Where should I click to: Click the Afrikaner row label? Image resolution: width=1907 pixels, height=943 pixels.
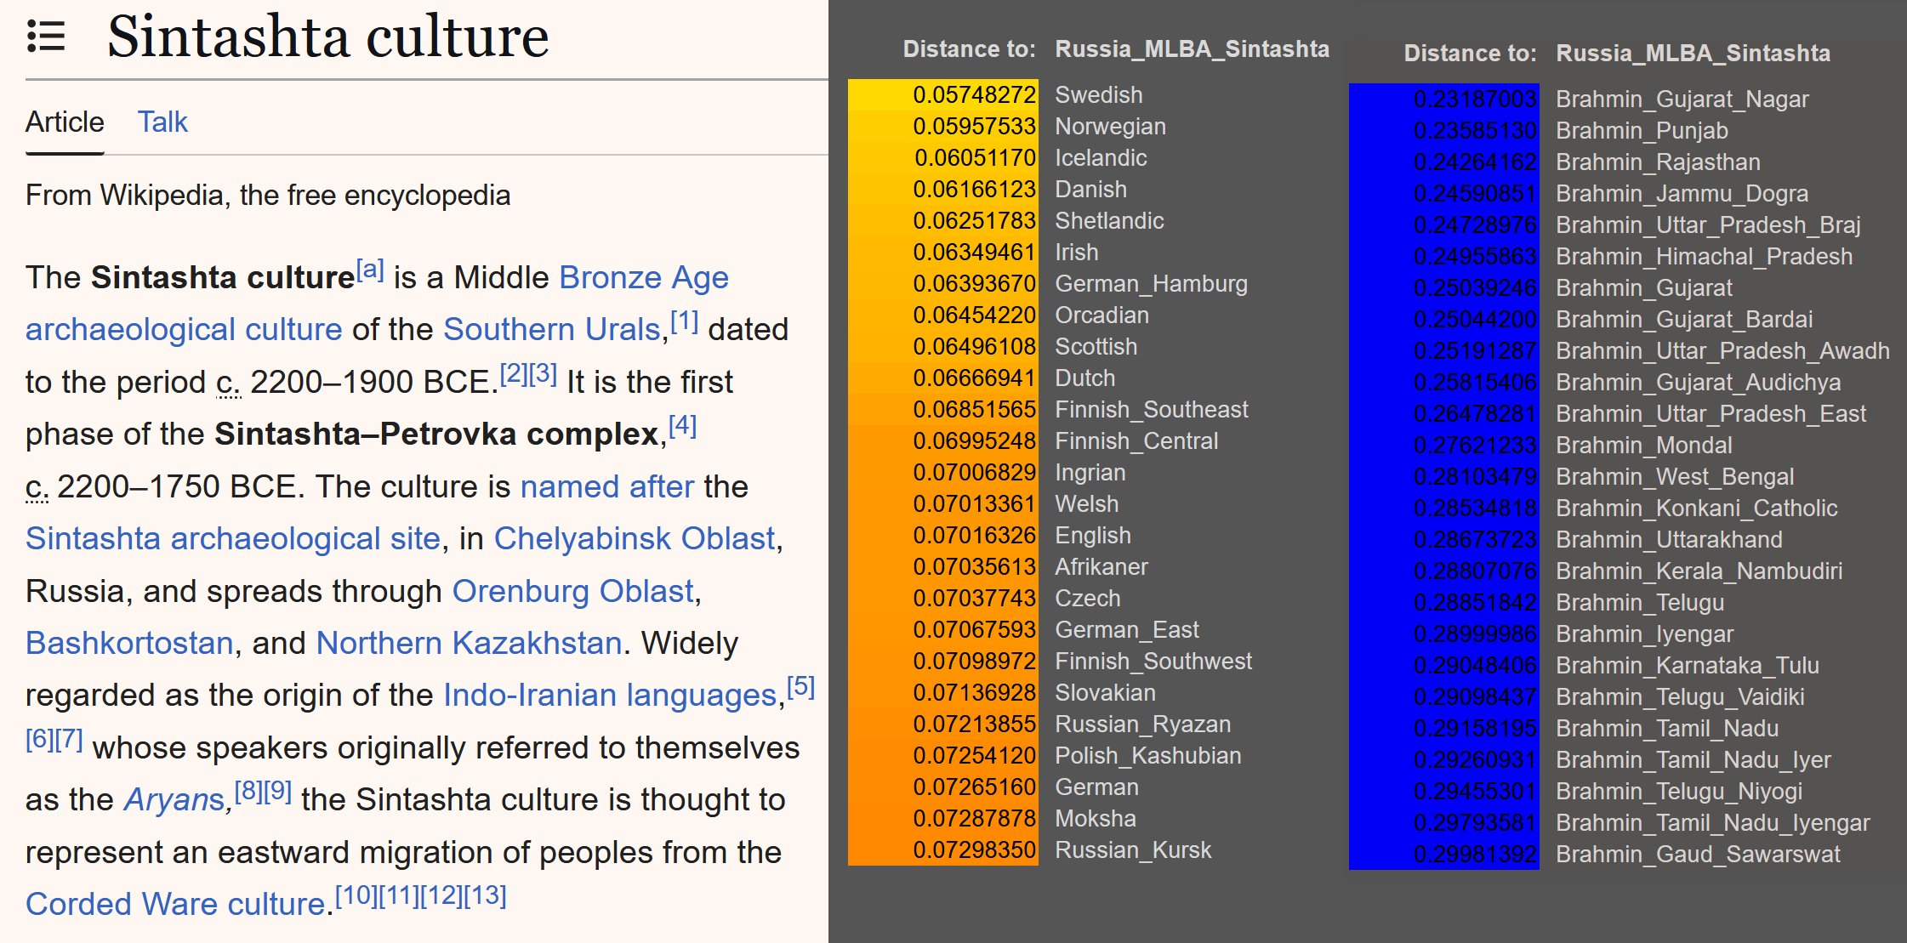1102,567
